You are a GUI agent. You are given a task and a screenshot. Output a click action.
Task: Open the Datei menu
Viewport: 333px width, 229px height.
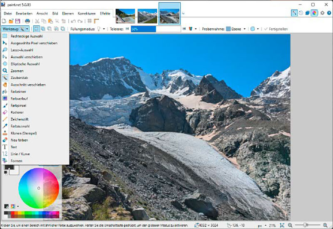(x=7, y=13)
